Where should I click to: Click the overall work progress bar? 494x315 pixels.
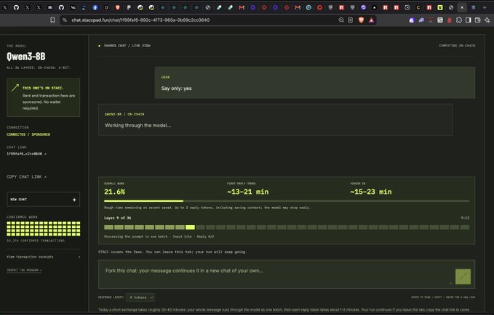(287, 201)
